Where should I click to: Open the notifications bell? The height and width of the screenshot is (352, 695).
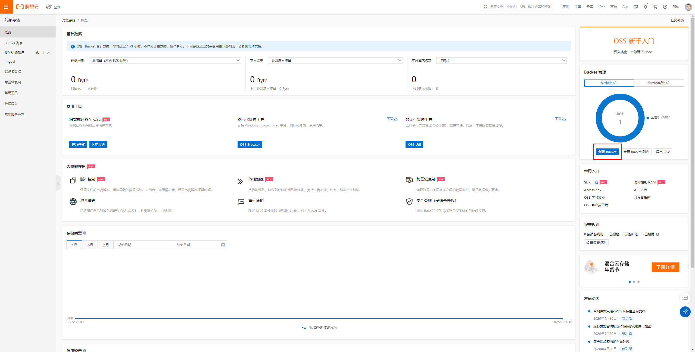pos(646,7)
